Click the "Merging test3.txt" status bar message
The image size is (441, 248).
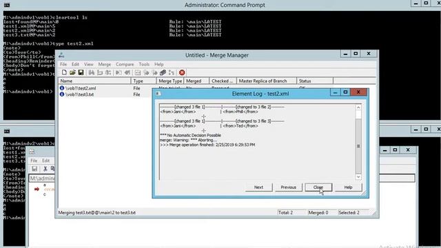tap(96, 213)
